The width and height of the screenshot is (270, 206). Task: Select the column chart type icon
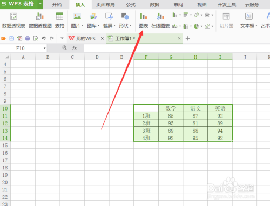[175, 15]
